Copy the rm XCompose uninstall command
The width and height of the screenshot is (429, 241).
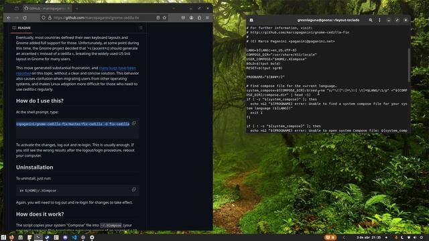[x=134, y=189]
